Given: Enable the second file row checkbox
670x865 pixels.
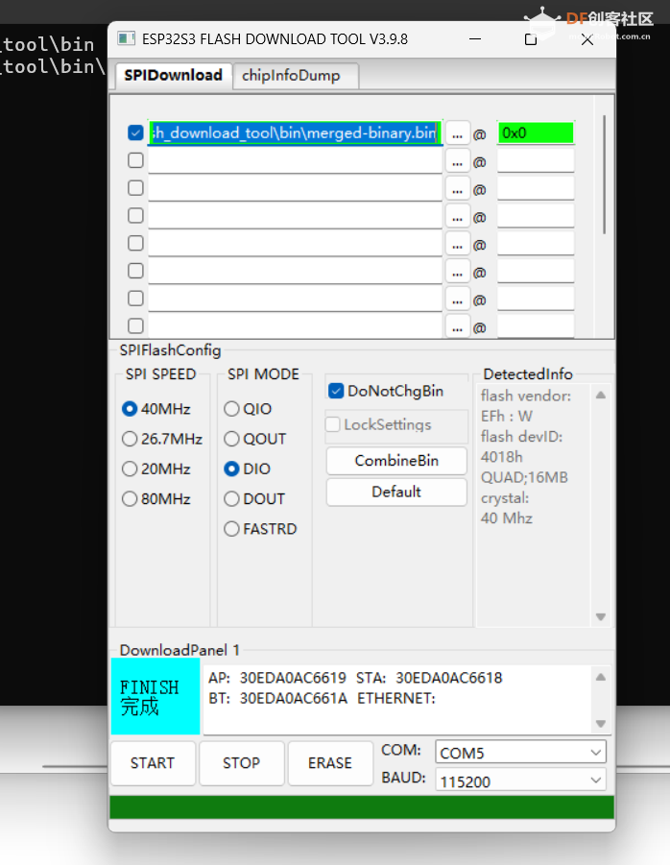Looking at the screenshot, I should click(x=135, y=160).
